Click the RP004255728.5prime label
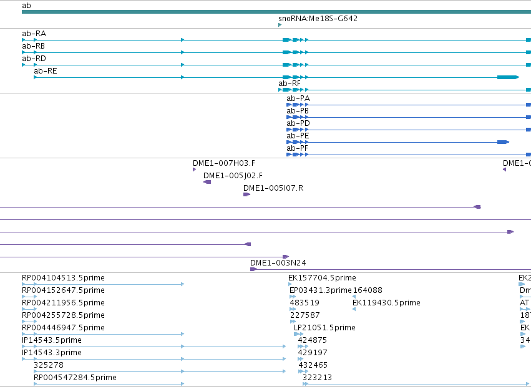 63,315
